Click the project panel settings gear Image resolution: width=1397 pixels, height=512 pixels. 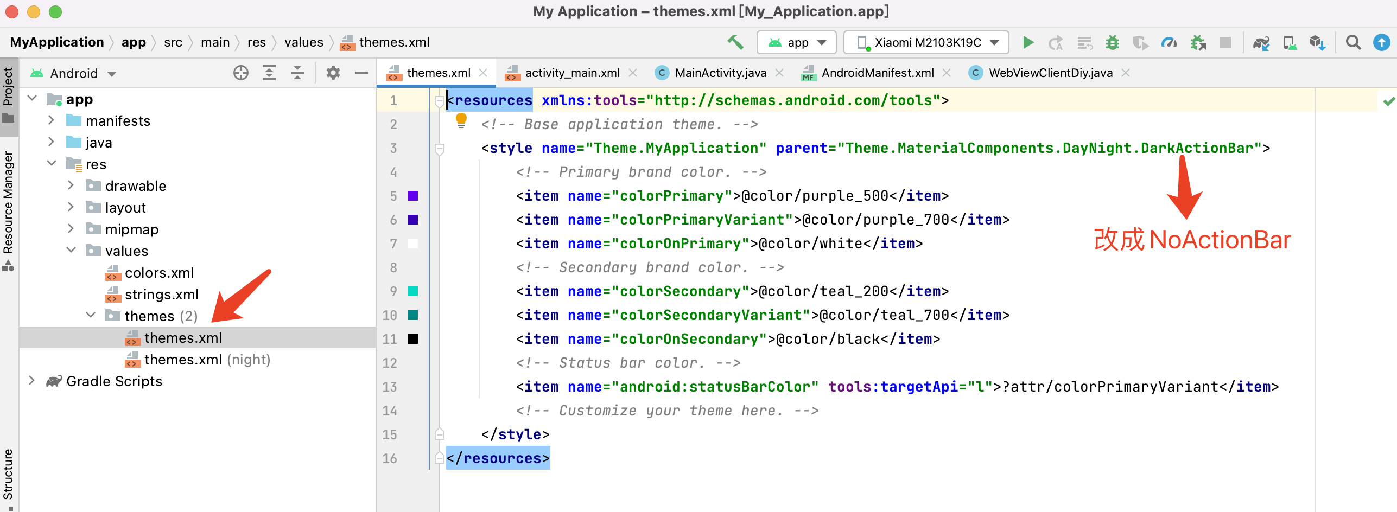333,73
